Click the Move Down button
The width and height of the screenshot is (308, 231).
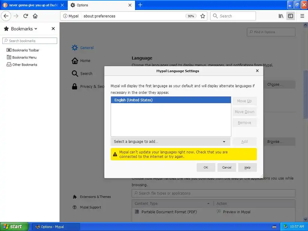pyautogui.click(x=245, y=112)
